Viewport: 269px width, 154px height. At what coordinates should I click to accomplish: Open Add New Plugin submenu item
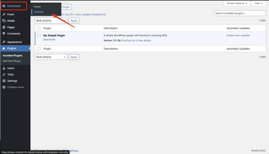tap(12, 61)
